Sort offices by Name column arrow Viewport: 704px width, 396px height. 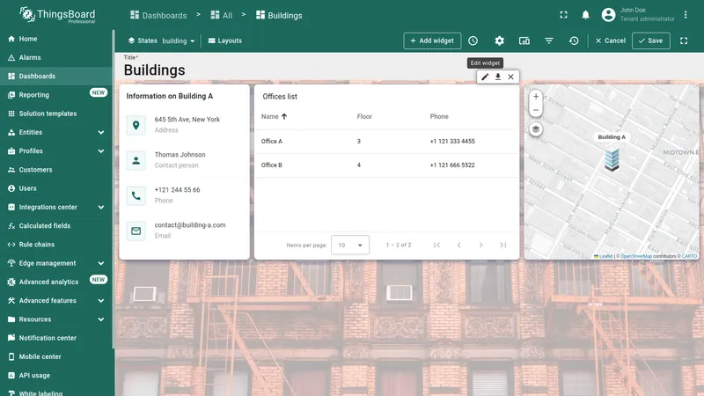284,116
